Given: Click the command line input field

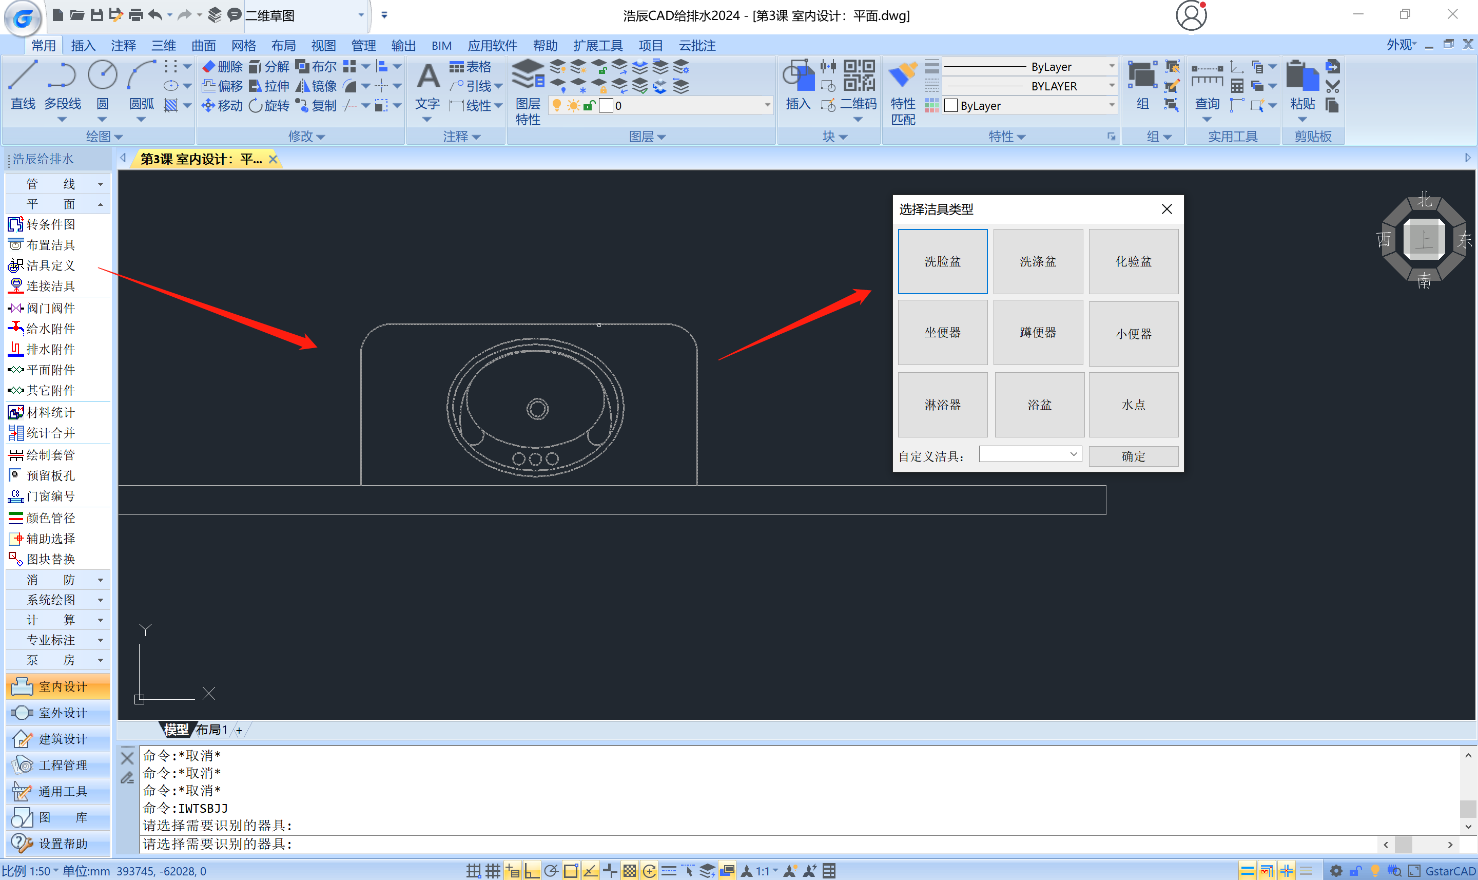Looking at the screenshot, I should click(x=711, y=843).
